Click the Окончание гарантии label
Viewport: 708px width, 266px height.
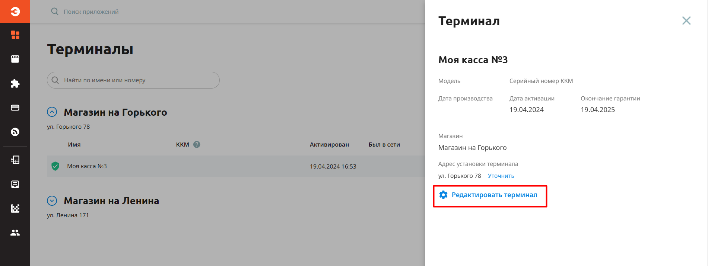(x=610, y=99)
